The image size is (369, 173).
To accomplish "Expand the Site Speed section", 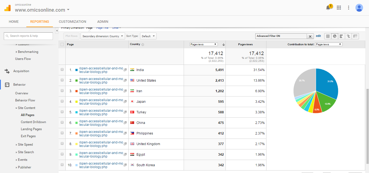I will coord(24,145).
